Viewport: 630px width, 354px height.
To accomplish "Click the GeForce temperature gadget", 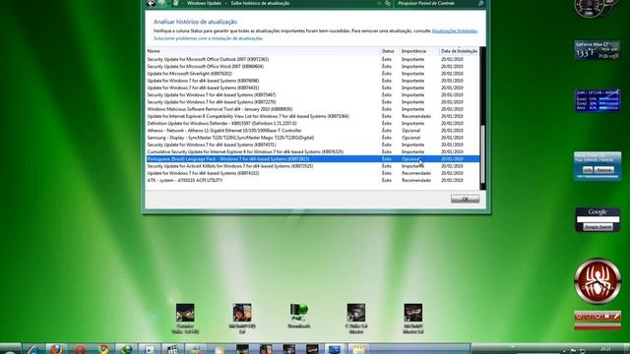I will click(598, 50).
